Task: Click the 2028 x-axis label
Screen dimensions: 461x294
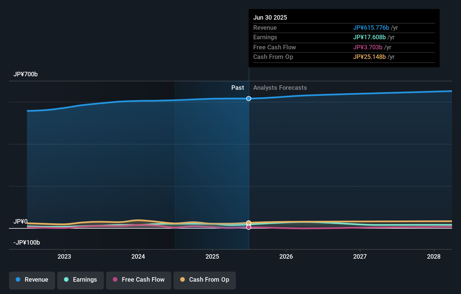Action: [434, 256]
